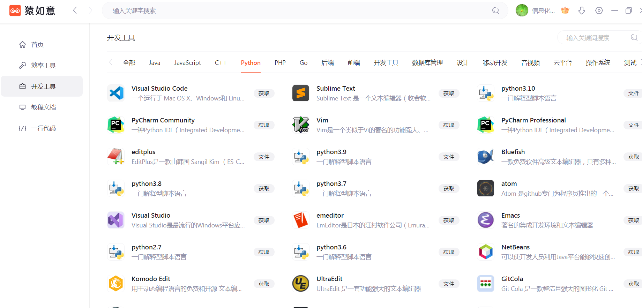
Task: Open the Bluefish fish icon
Action: coord(486,157)
